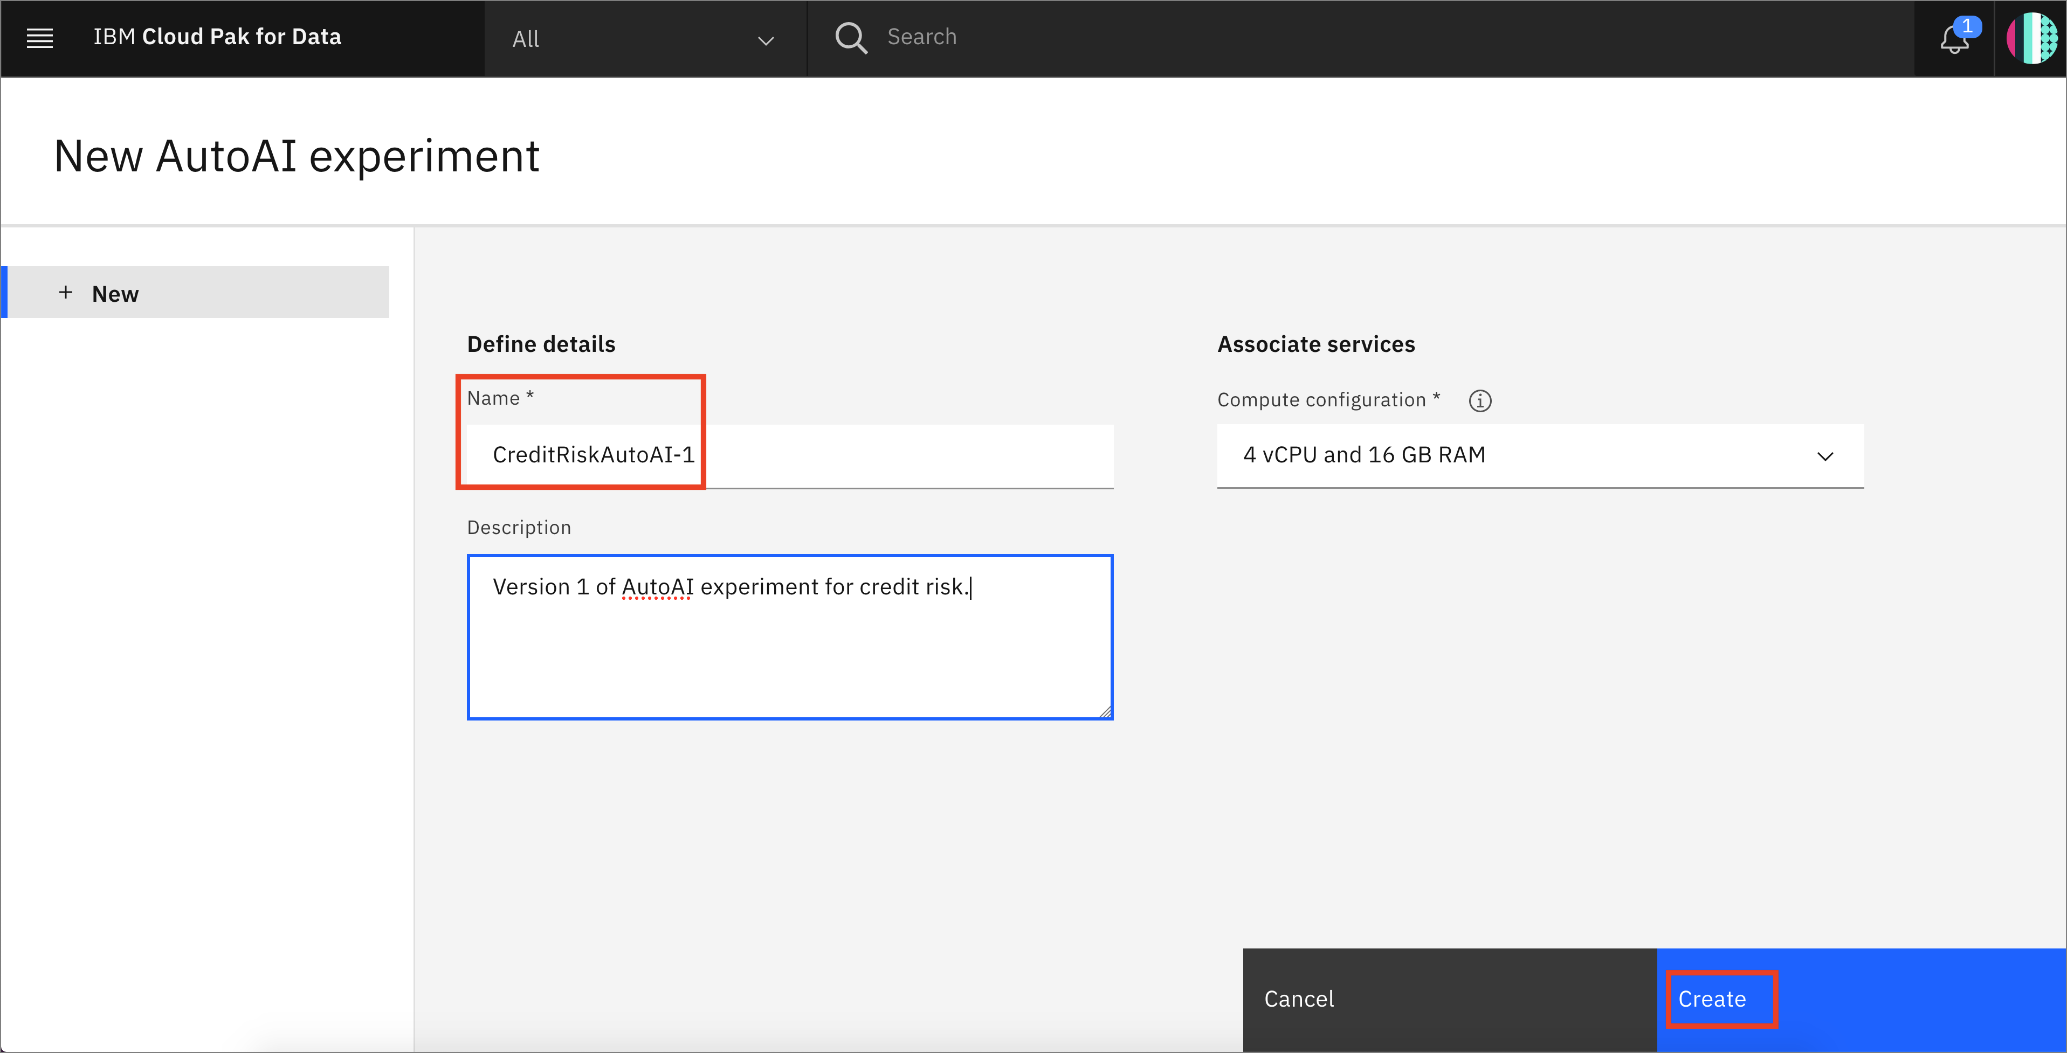This screenshot has width=2067, height=1053.
Task: Click the search magnifier icon
Action: 853,38
